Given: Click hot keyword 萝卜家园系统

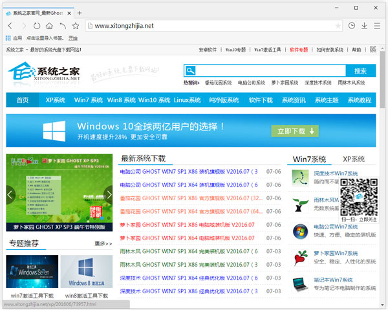Looking at the screenshot, I should coord(285,83).
